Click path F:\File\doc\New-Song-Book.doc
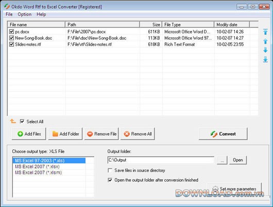Image resolution: width=273 pixels, height=207 pixels. pos(97,38)
